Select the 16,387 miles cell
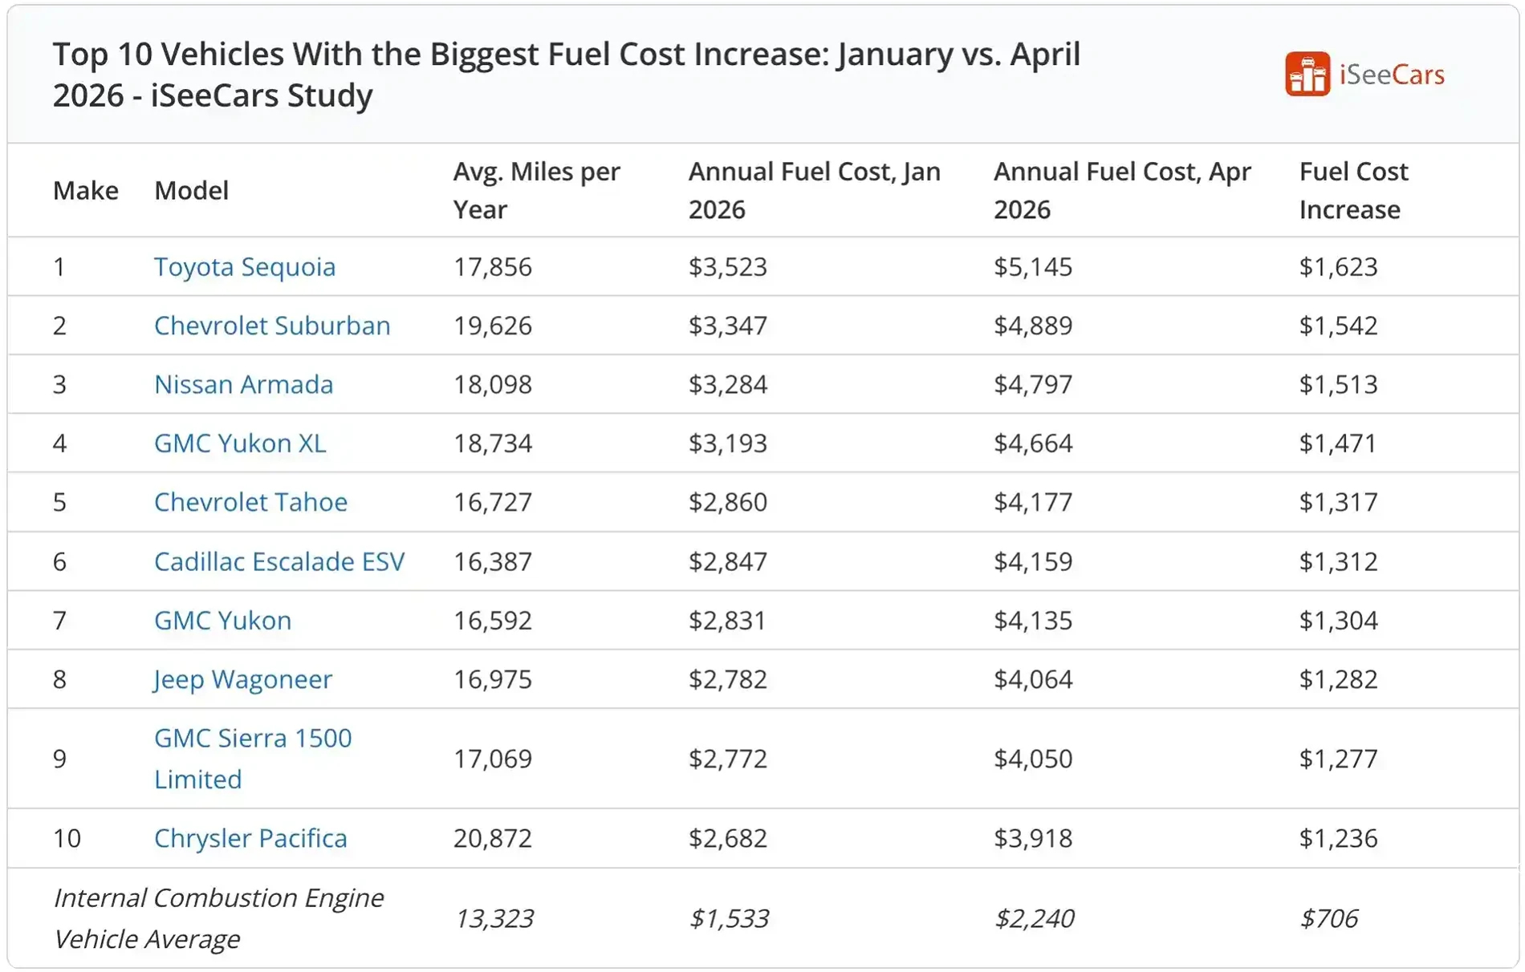 [493, 561]
